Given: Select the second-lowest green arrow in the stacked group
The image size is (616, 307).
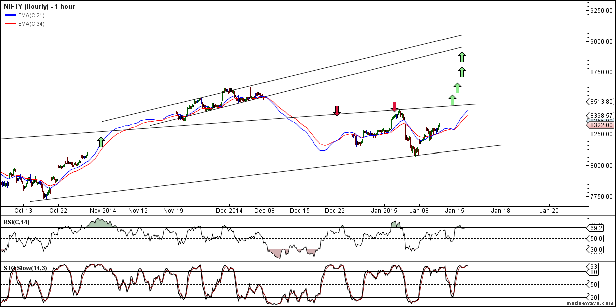Looking at the screenshot, I should coord(457,87).
